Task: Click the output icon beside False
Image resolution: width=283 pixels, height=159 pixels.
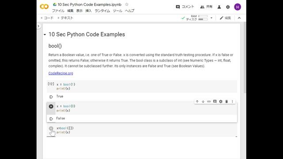Action: [51, 119]
